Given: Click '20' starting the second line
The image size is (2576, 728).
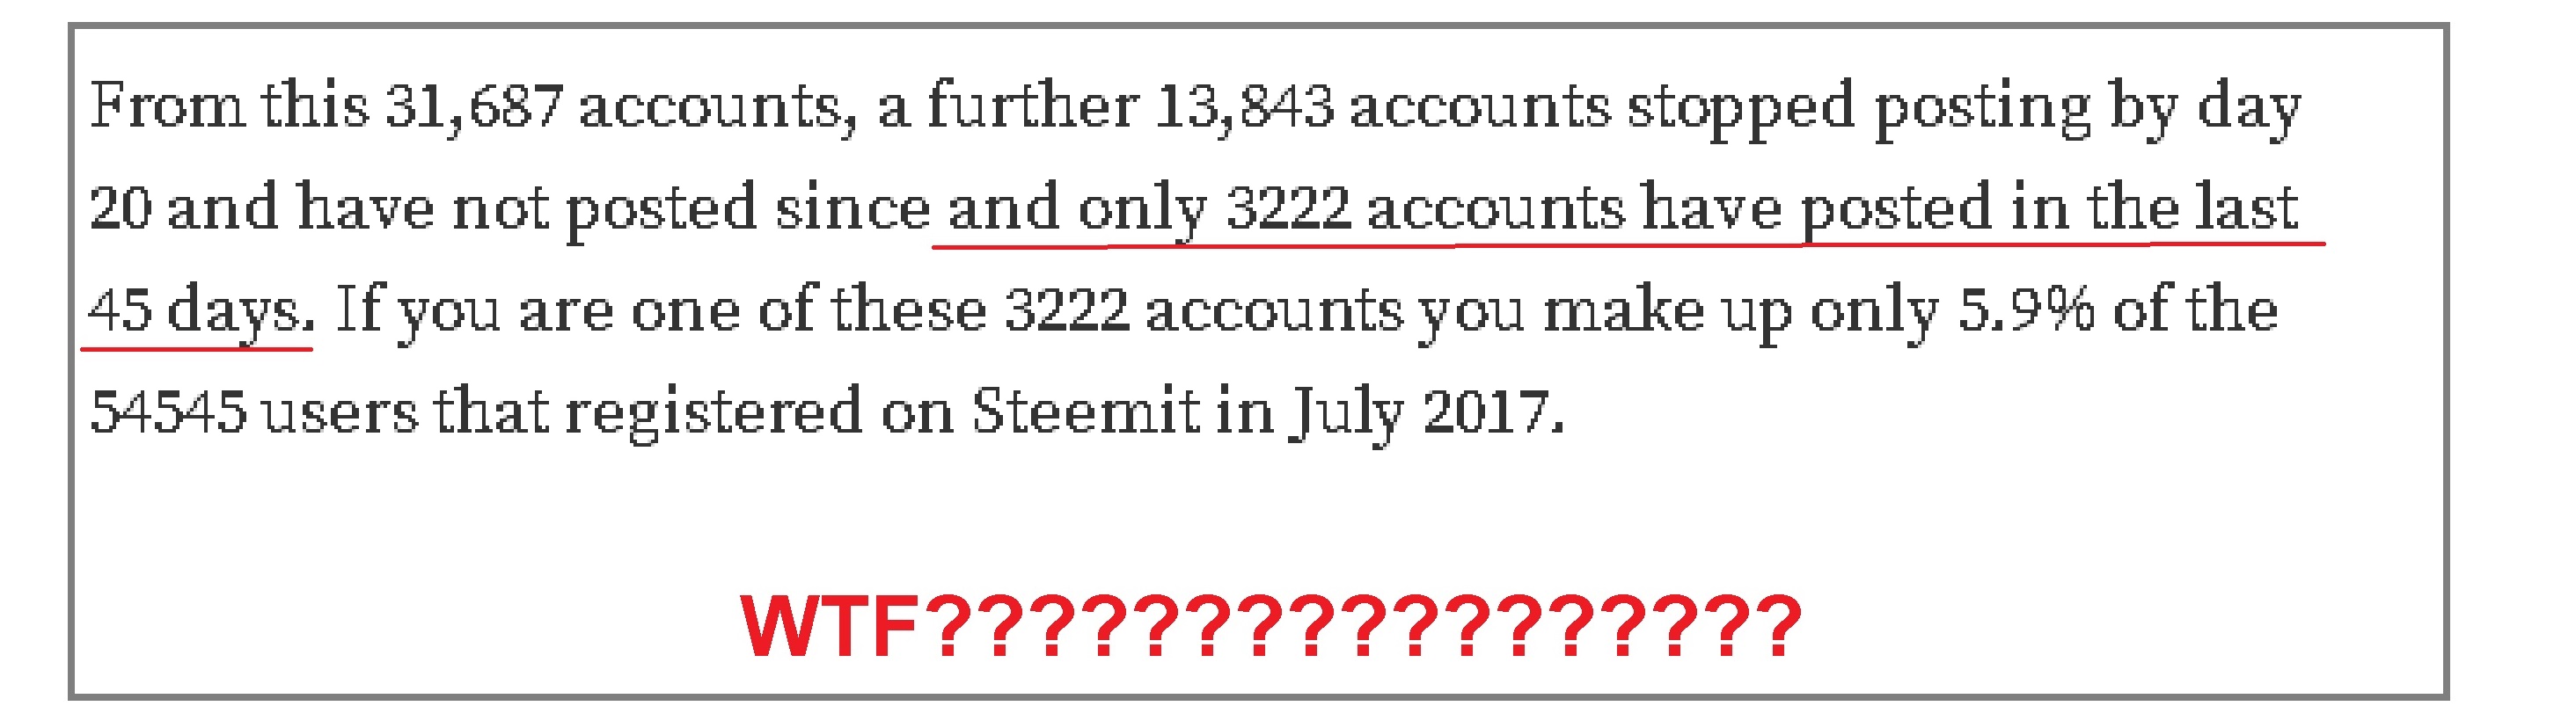Looking at the screenshot, I should coord(120,209).
